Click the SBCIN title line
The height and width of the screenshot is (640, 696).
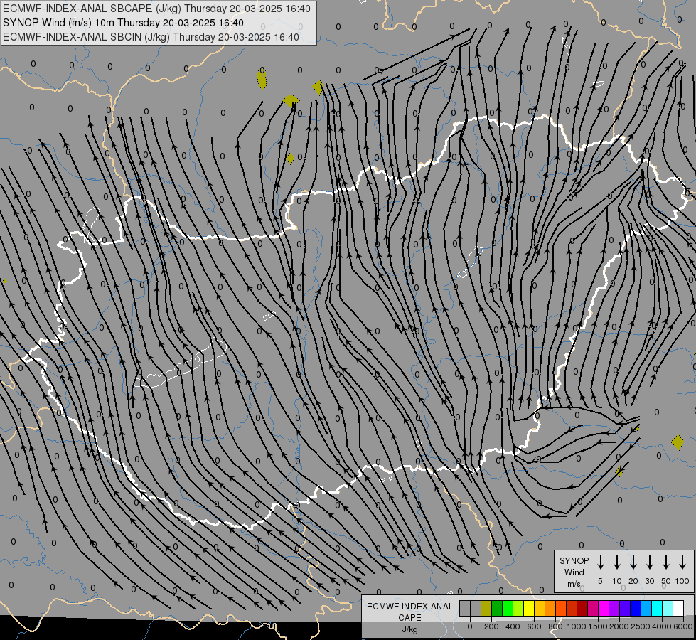151,37
